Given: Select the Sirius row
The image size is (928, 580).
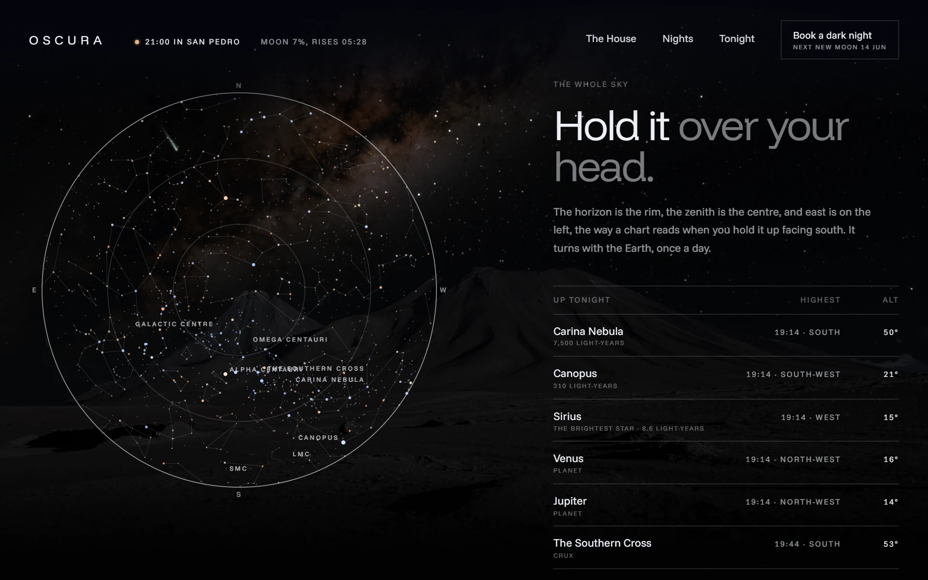Looking at the screenshot, I should [x=726, y=420].
